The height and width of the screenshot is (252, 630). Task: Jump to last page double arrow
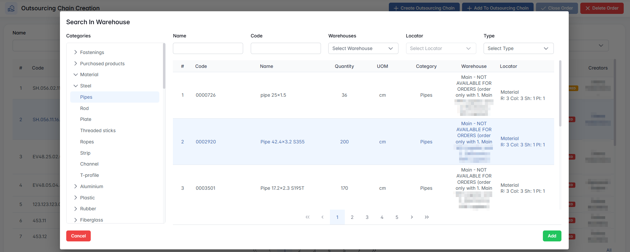427,217
